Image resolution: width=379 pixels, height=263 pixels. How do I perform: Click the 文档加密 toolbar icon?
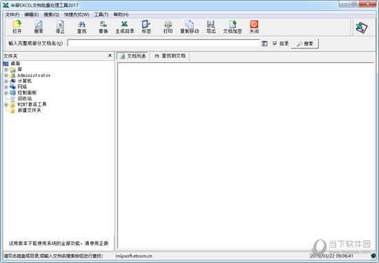(232, 27)
